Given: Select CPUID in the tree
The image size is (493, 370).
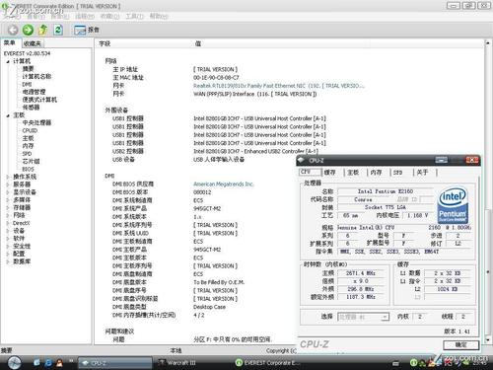Looking at the screenshot, I should (x=30, y=130).
